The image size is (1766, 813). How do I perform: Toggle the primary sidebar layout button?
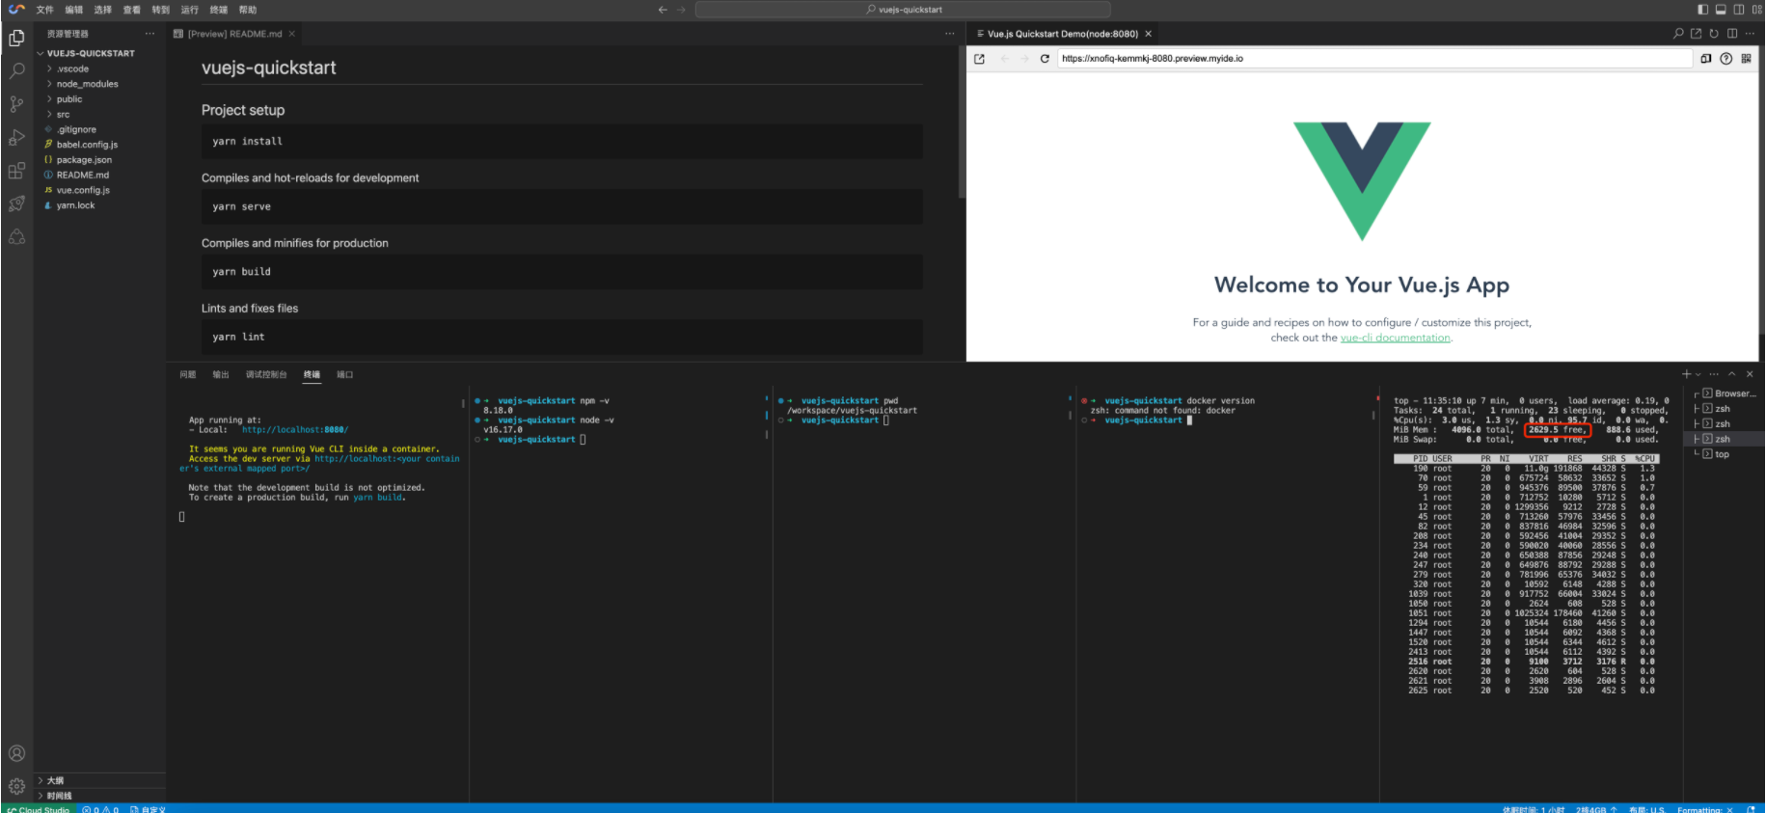click(x=1702, y=10)
